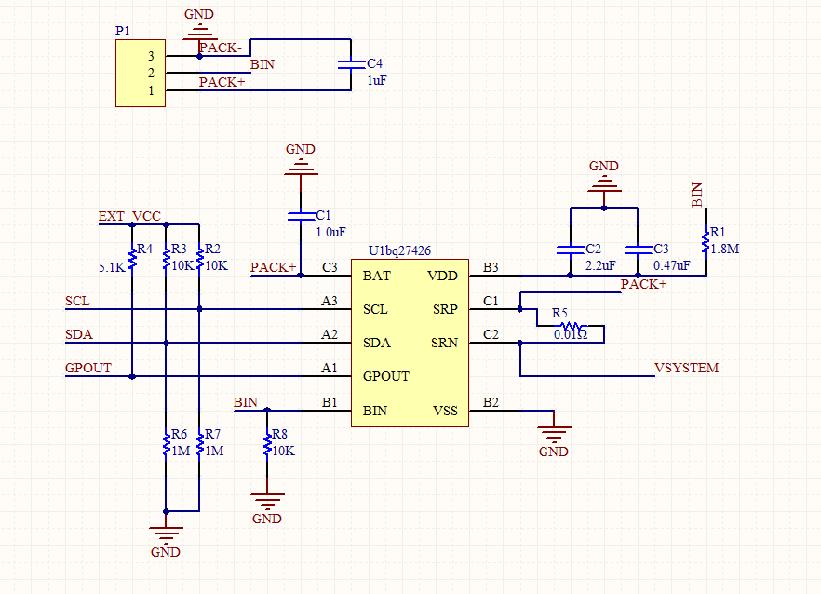Click the GPOUT net label on the left
821x594 pixels.
[87, 369]
